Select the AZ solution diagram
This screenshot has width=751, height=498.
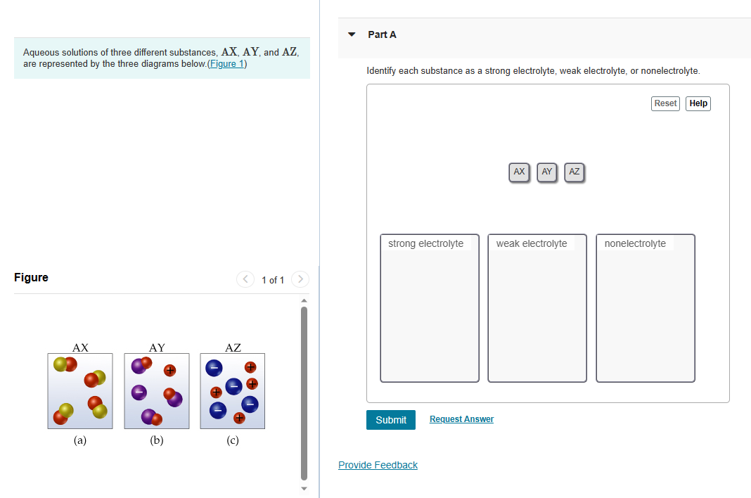[x=232, y=390]
